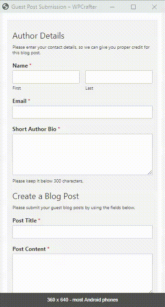
Task: Close the Guest Post Submission window
Action: (x=154, y=7)
